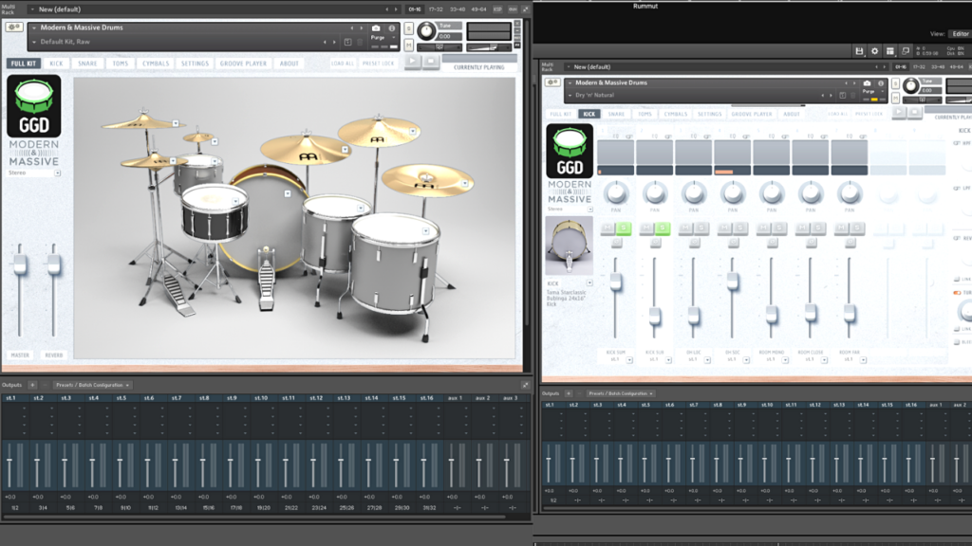Expand the New (default) multi menu in left window
972x546 pixels.
click(x=32, y=9)
